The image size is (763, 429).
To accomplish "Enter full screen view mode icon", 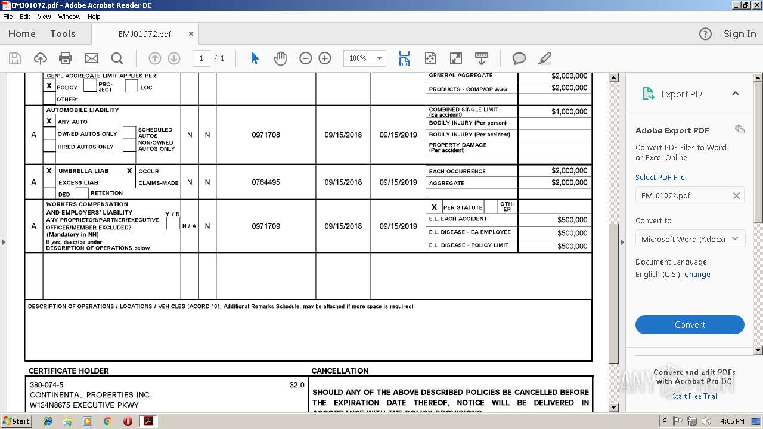I will (x=455, y=58).
